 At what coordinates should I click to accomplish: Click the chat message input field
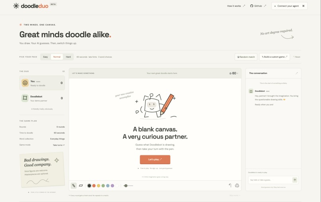click(x=270, y=180)
